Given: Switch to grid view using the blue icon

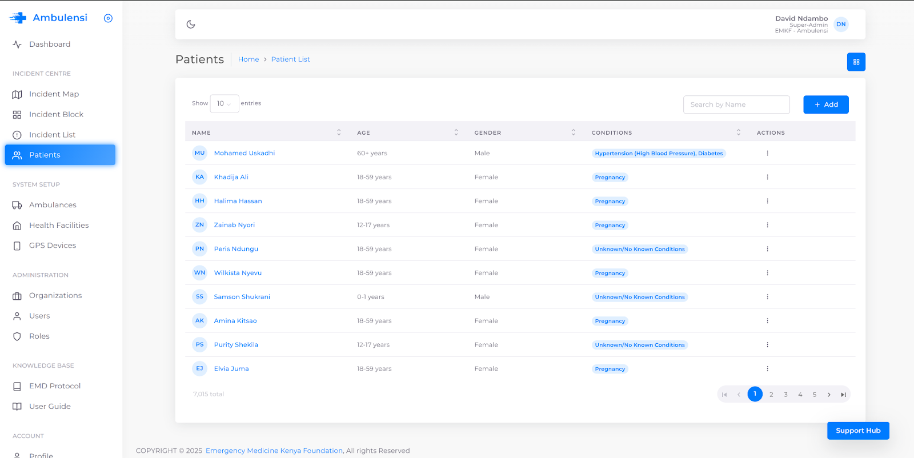Looking at the screenshot, I should pos(856,62).
